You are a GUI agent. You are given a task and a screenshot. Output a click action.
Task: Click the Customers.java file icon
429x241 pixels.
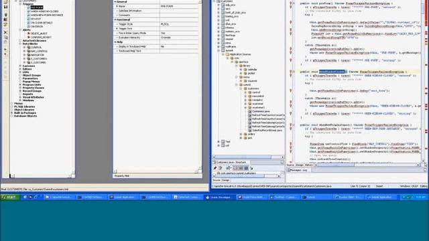pos(250,112)
